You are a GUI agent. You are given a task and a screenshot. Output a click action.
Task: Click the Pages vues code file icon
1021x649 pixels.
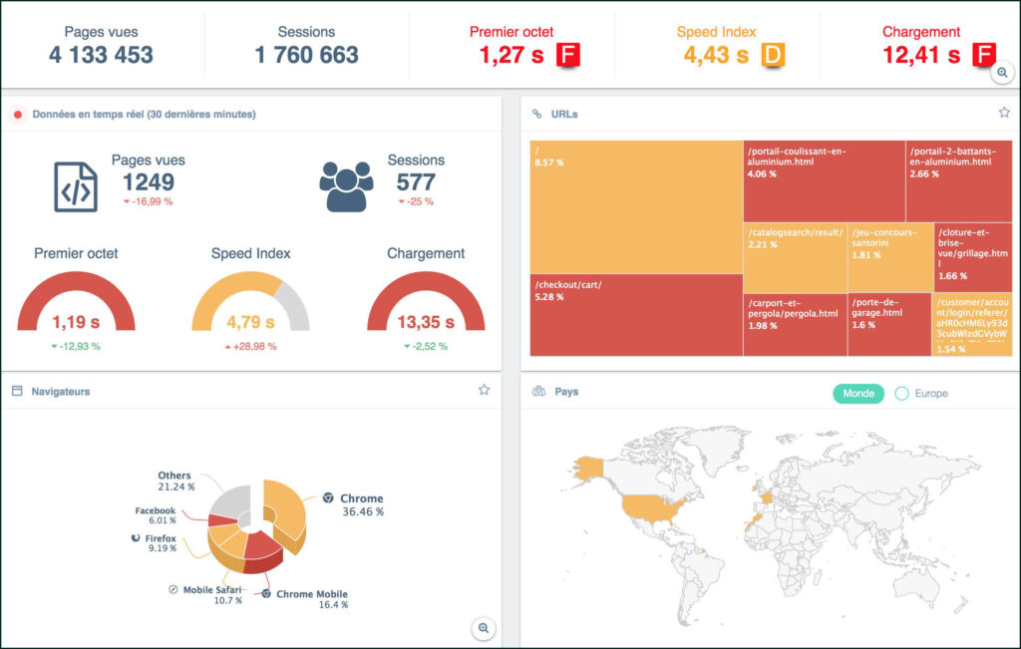tap(76, 186)
